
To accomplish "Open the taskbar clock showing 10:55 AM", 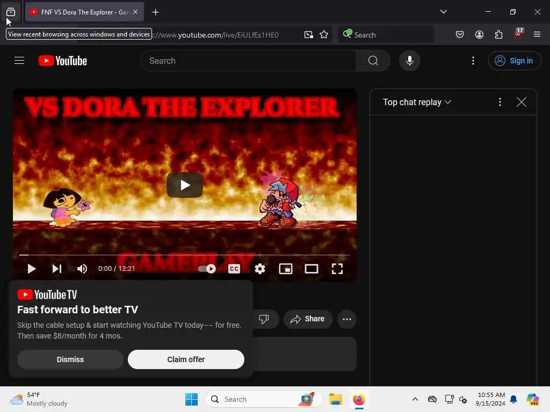I will tap(490, 399).
